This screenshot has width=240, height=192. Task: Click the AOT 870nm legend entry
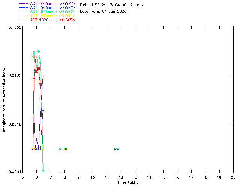48,16
